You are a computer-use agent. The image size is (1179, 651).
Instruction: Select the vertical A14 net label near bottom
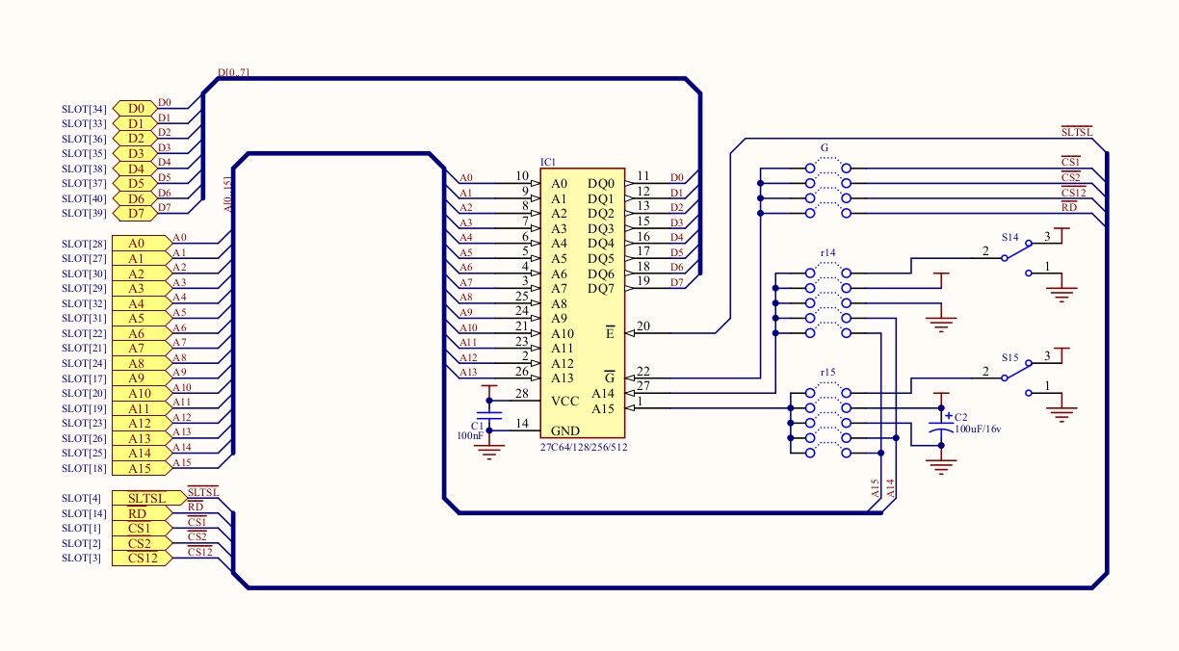click(891, 488)
